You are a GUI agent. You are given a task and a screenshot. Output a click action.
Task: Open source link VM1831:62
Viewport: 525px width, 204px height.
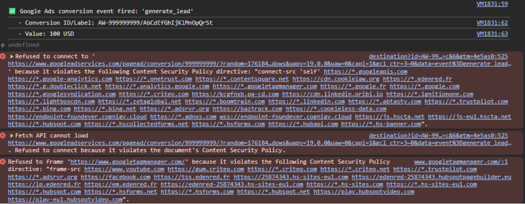tap(492, 23)
